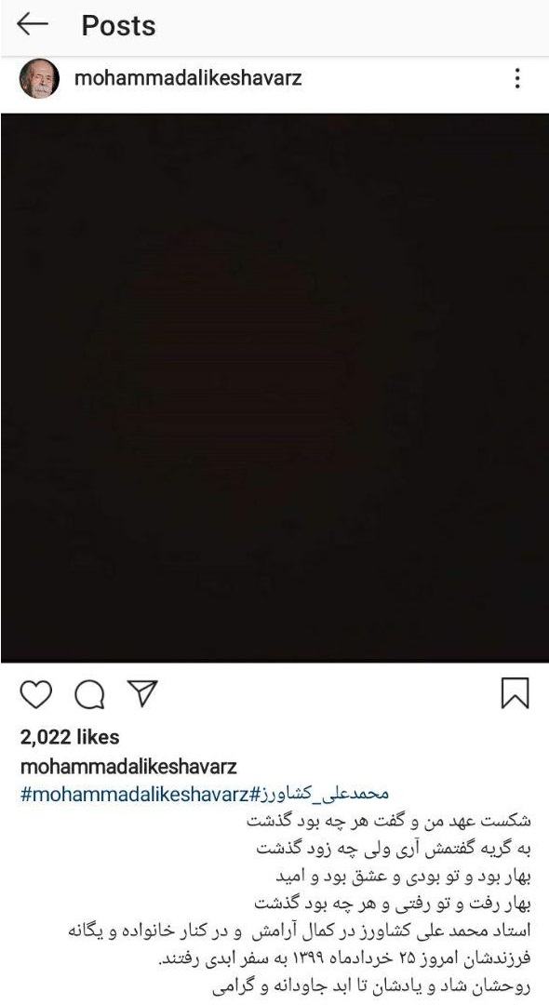View the 2,022 likes list

coord(70,737)
